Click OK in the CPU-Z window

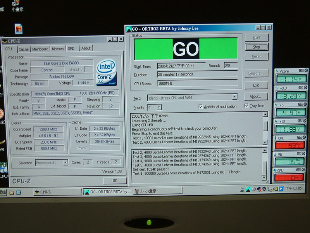[x=115, y=181]
